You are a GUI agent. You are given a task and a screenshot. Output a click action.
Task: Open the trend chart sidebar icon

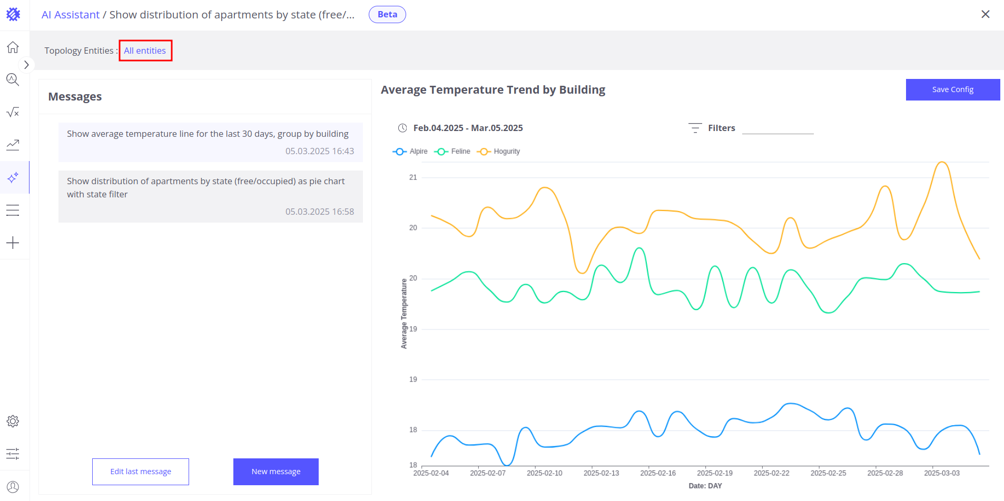pos(13,145)
